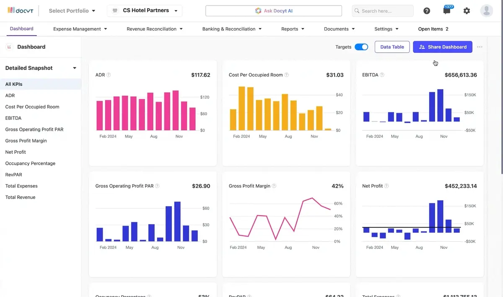Click the ADR info help icon
Viewport: 503px width, 297px height.
coord(109,75)
